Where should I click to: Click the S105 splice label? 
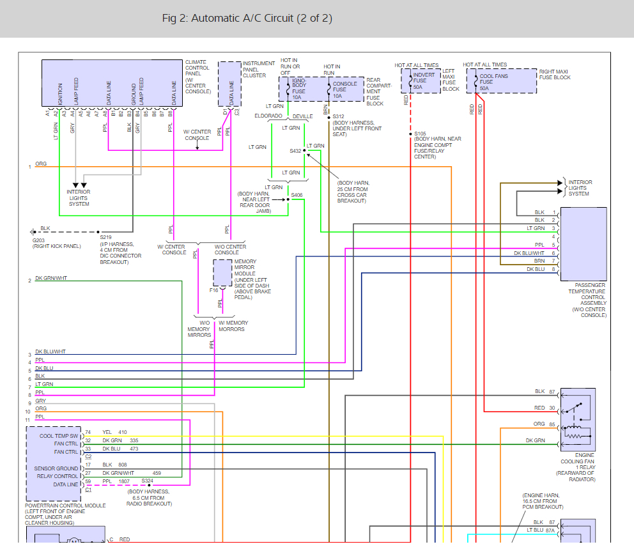click(x=420, y=134)
